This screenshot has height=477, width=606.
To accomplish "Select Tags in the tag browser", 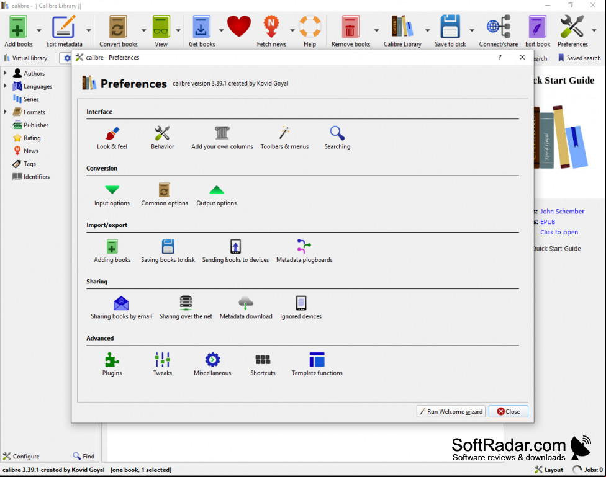I will [24, 163].
